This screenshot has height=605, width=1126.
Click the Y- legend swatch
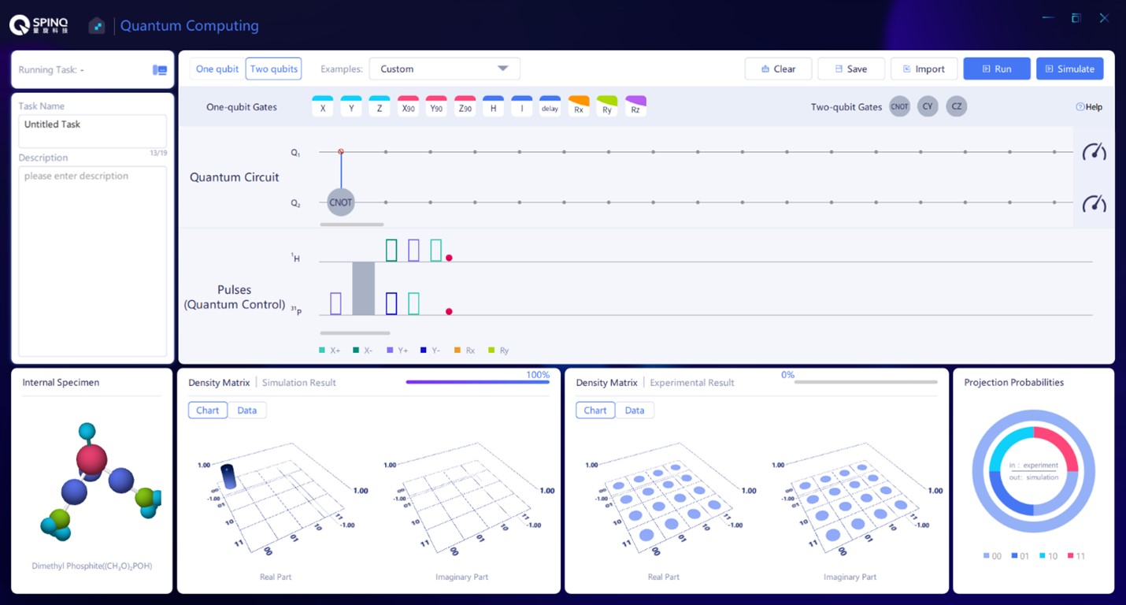[424, 350]
